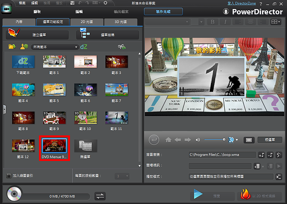Add first-play video with plus film icon
Image resolution: width=287 pixels, height=204 pixels.
click(x=257, y=166)
